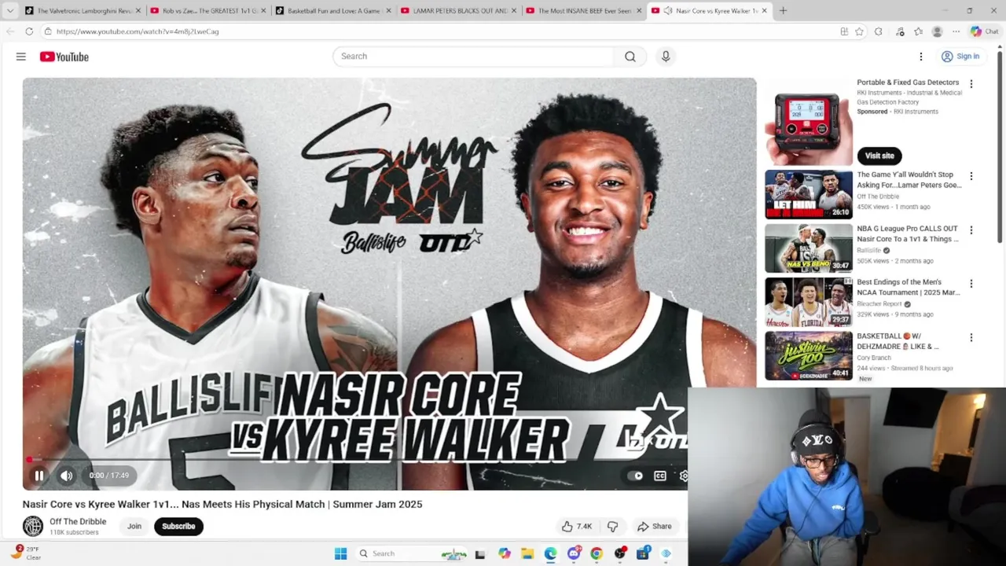Viewport: 1006px width, 566px height.
Task: Mute the video using the speaker icon
Action: [x=67, y=476]
